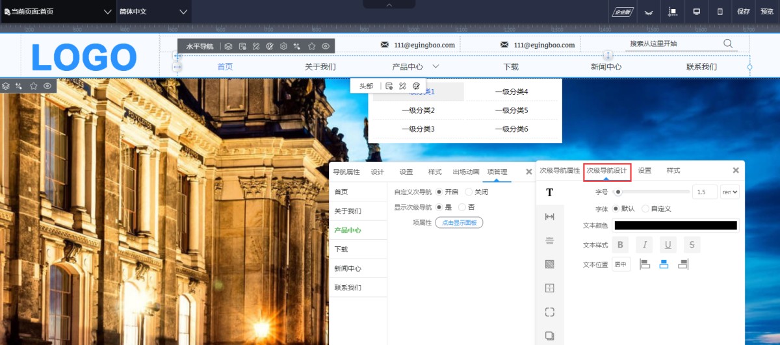Toggle eye visibility icon in 水平导航 toolbar
780x345 pixels.
click(325, 46)
